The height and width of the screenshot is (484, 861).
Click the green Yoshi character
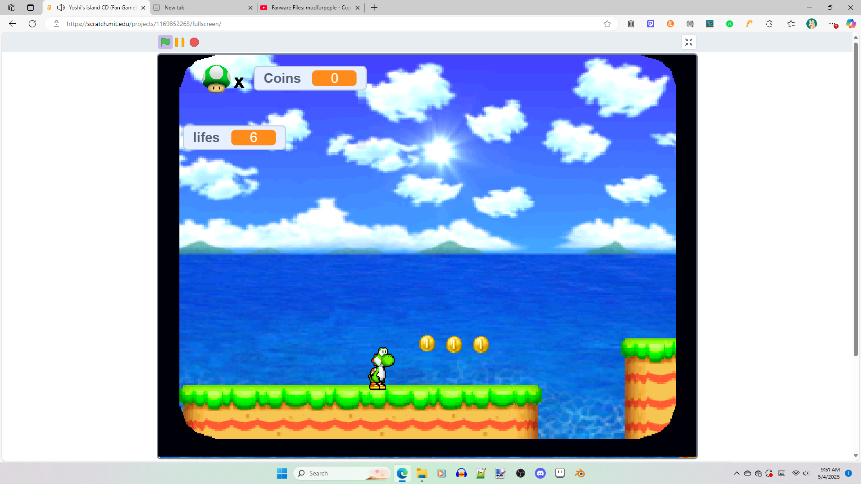click(381, 368)
